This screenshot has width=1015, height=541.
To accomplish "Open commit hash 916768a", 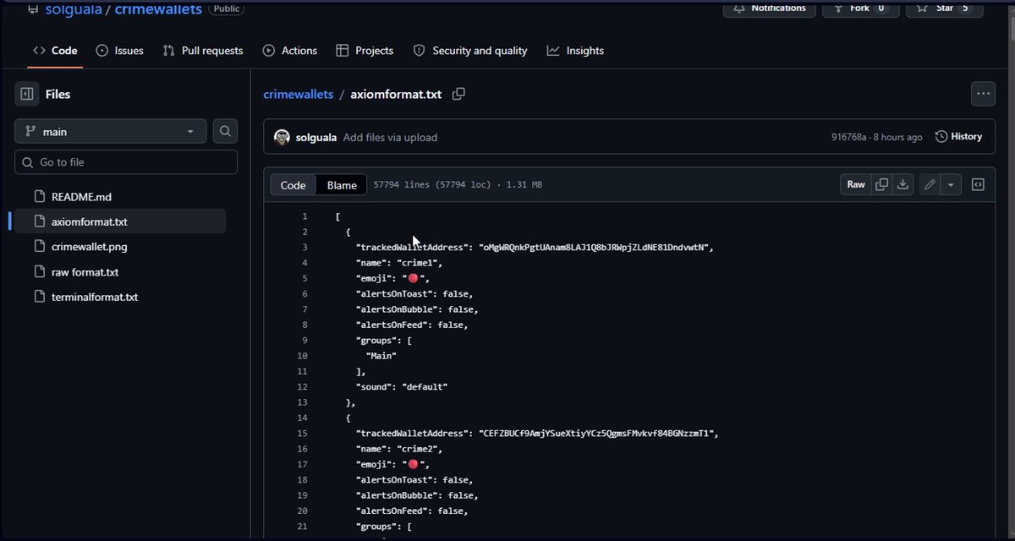I will [849, 137].
